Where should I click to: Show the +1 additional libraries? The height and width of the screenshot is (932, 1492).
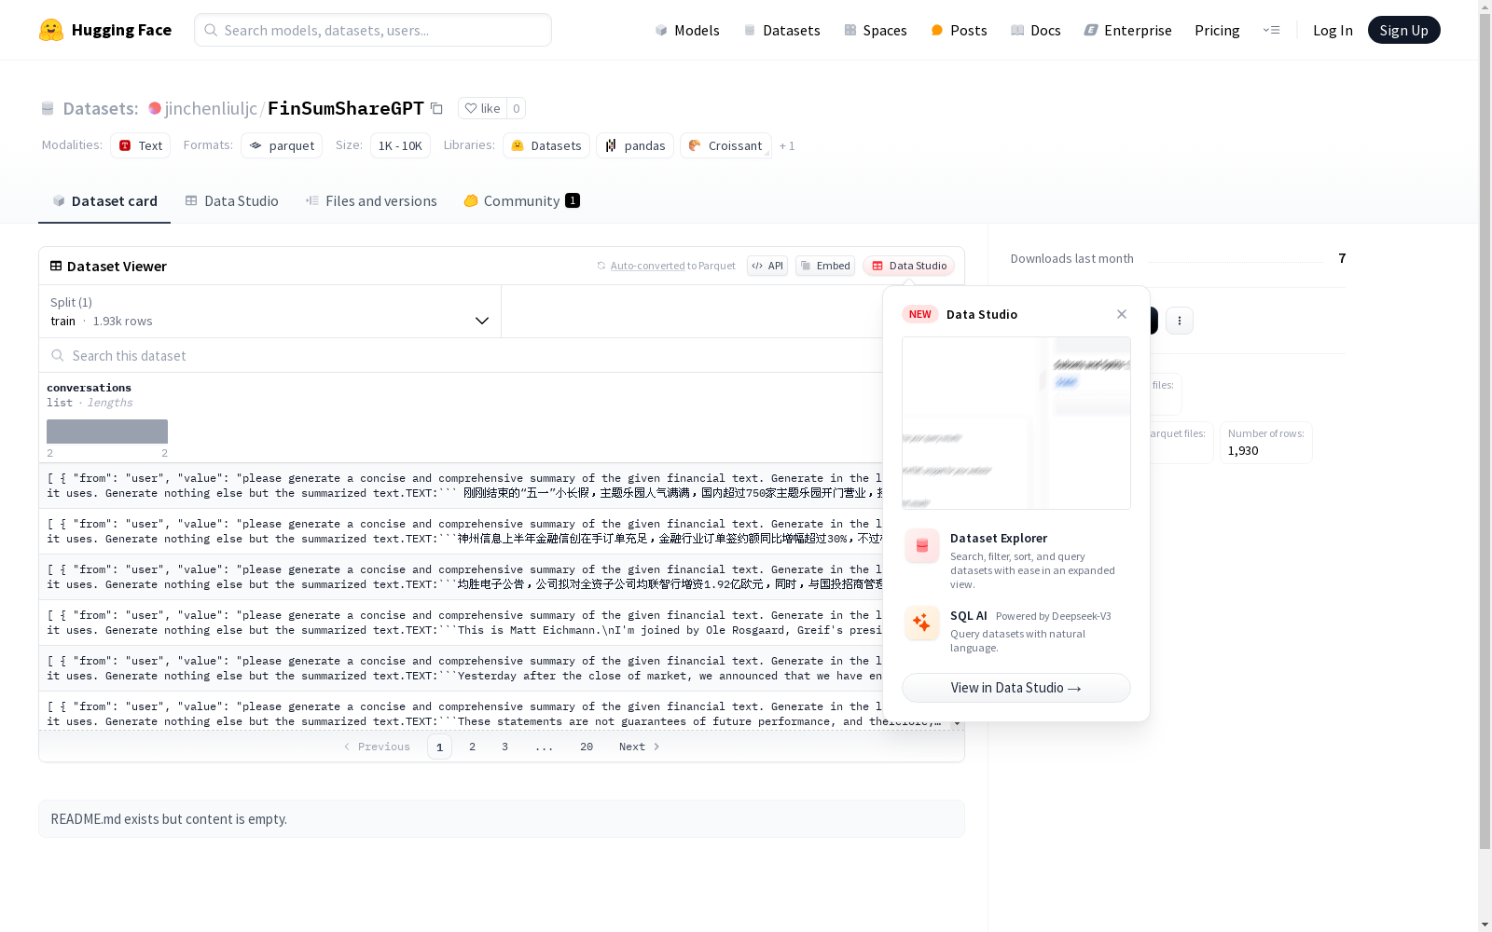787,145
